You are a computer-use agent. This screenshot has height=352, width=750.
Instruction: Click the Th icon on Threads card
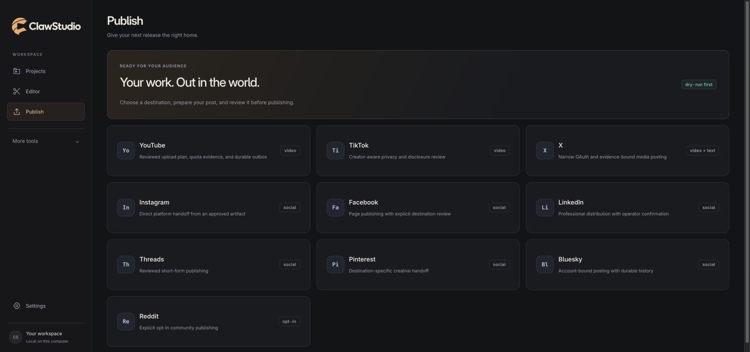click(x=126, y=265)
